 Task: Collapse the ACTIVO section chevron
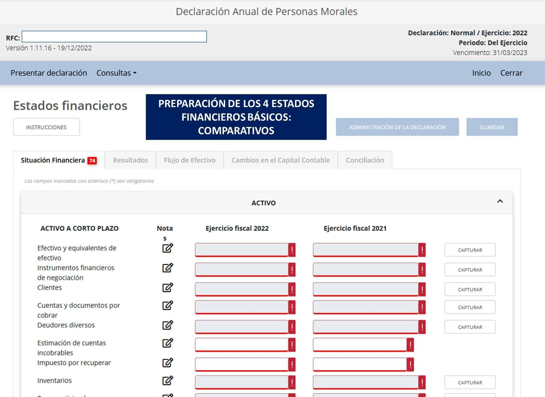click(x=500, y=201)
